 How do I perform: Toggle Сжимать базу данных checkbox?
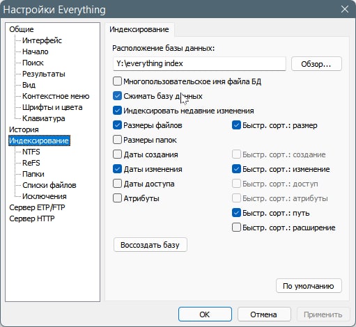pyautogui.click(x=117, y=96)
